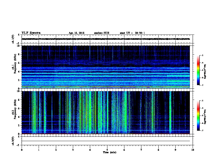Click the ch.2 "Frequency (kHz)" axis label
Image resolution: width=217 pixels, height=168 pixels.
[x=15, y=109]
